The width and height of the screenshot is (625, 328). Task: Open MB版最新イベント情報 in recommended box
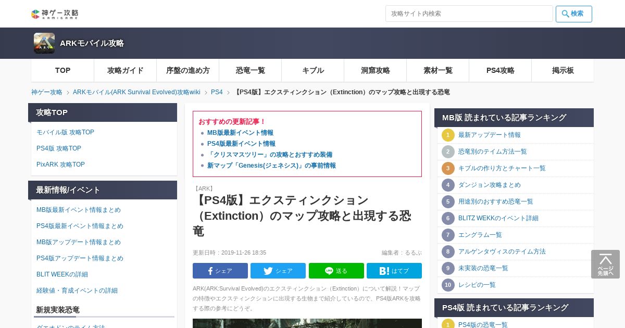(240, 133)
